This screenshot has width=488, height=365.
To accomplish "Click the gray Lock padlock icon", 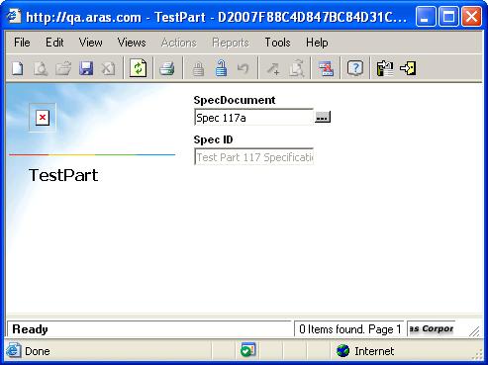I will point(198,68).
